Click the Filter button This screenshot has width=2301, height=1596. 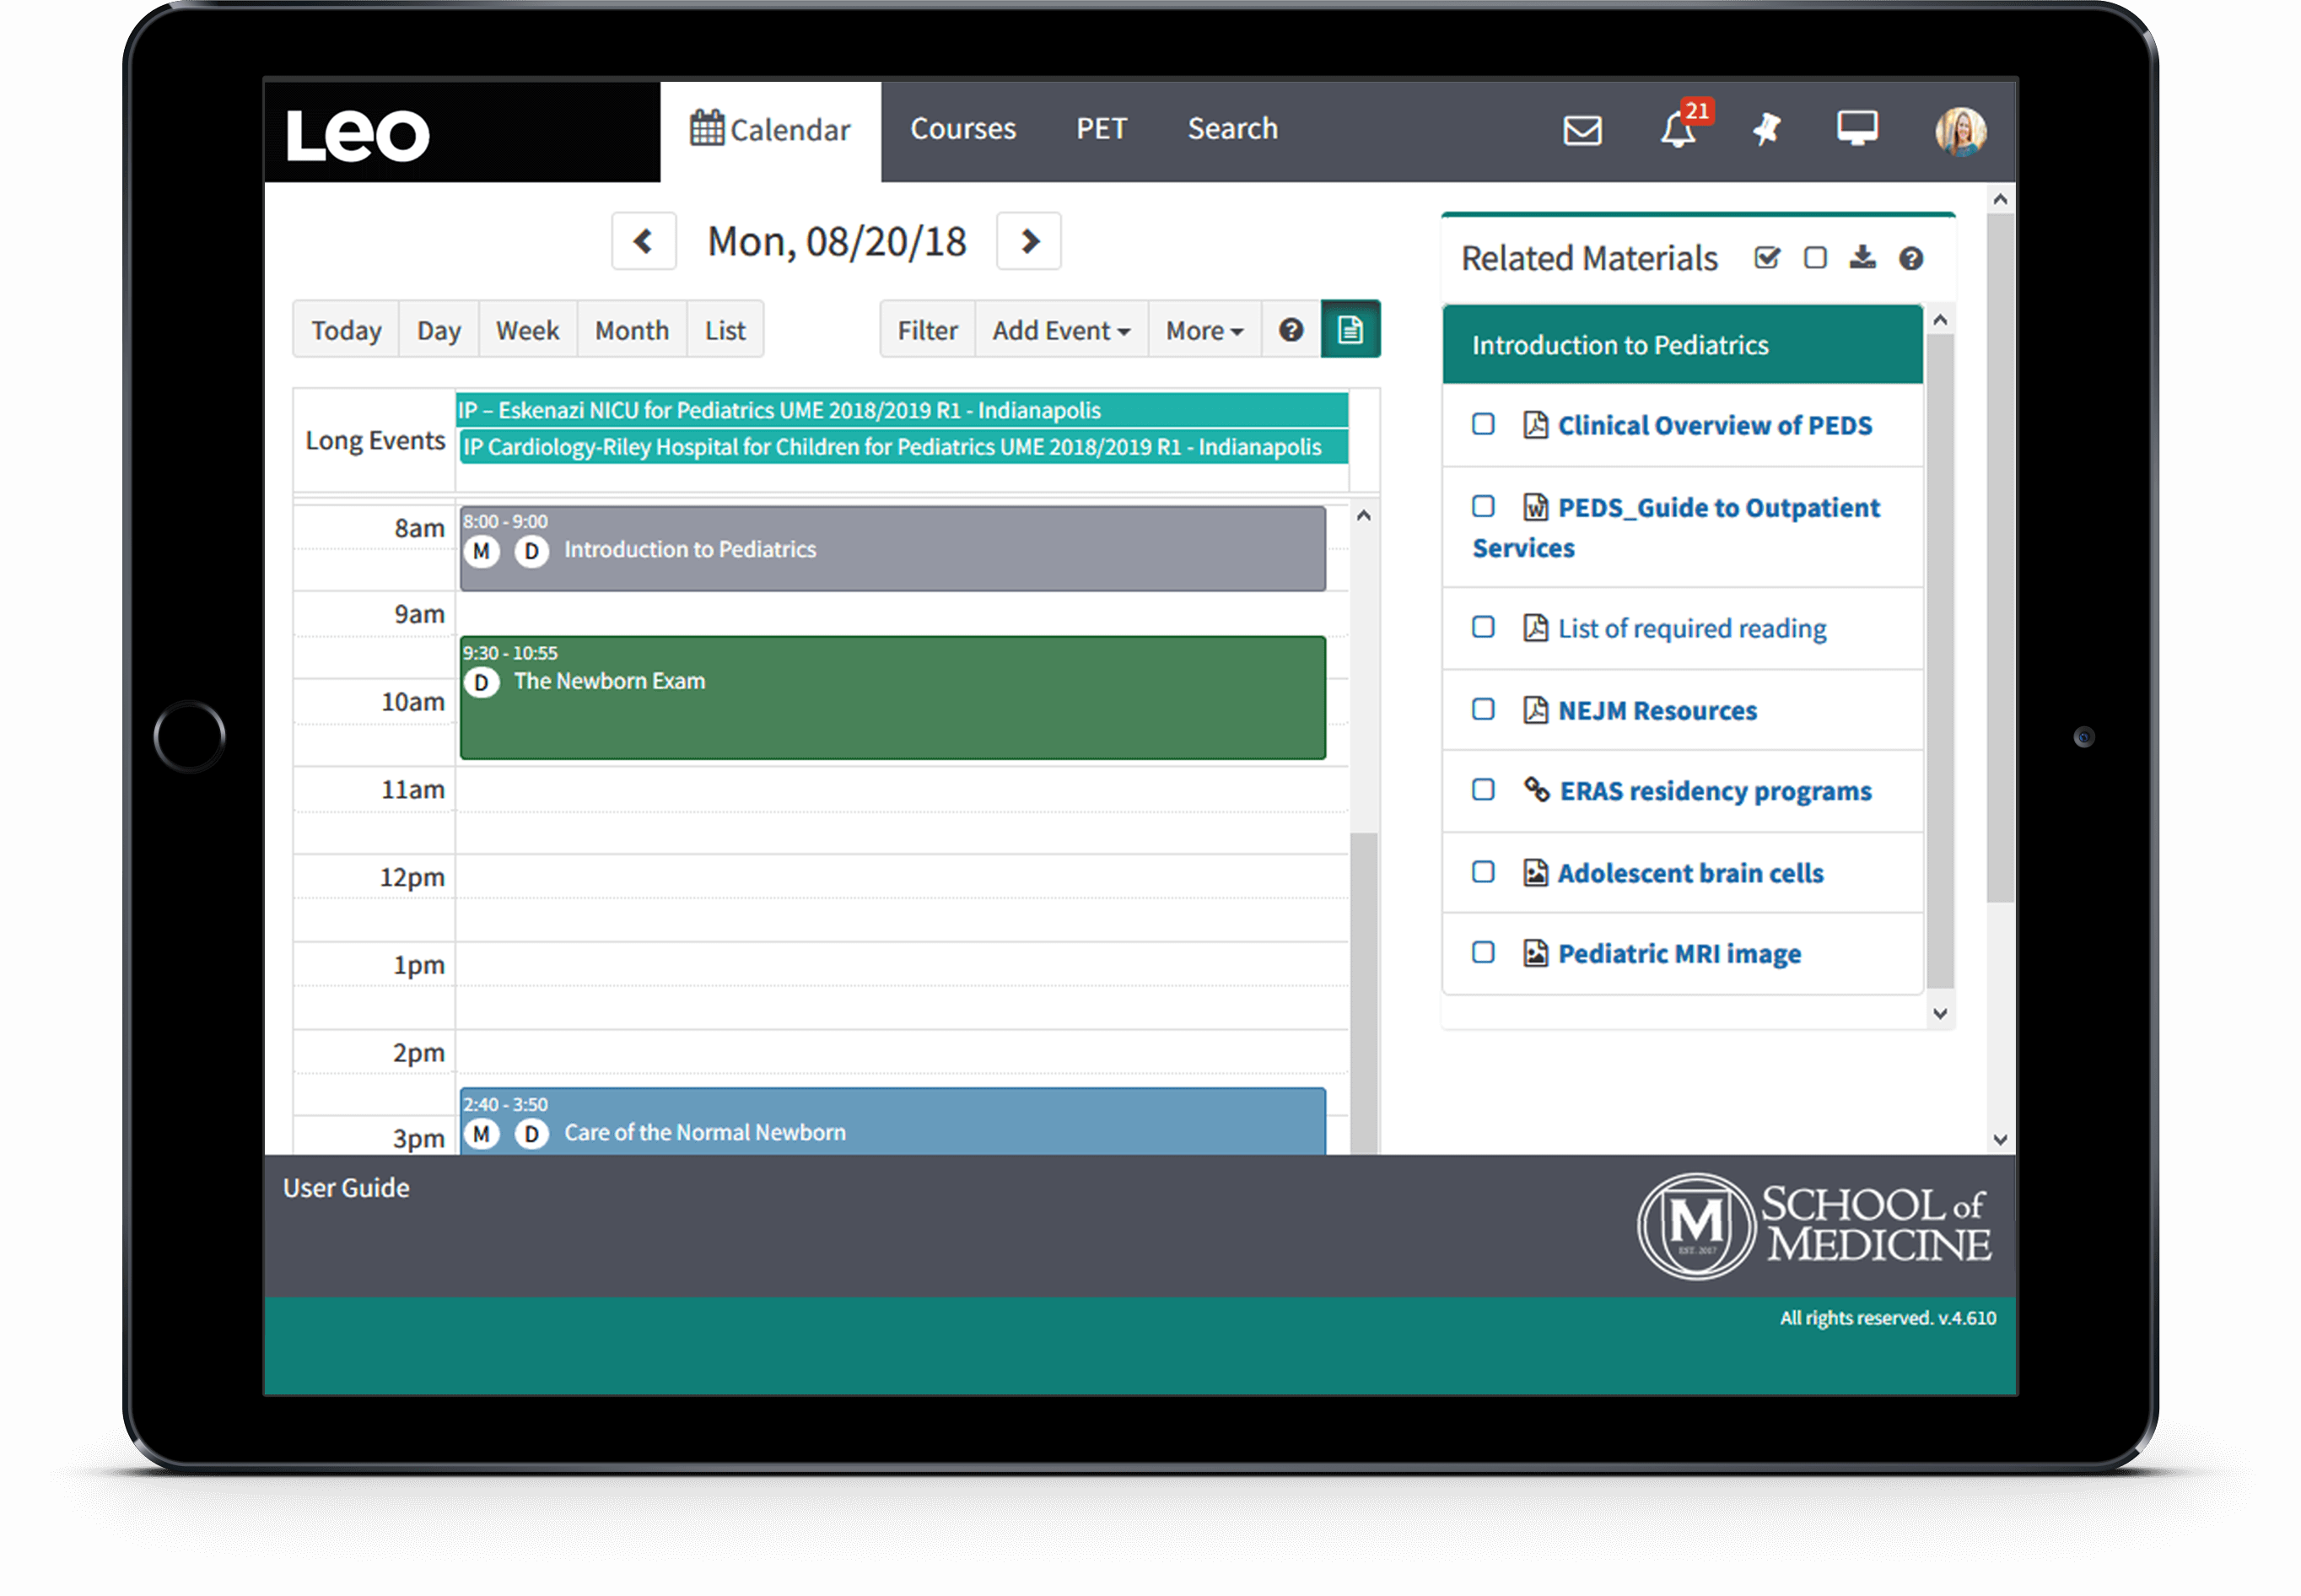(x=927, y=330)
